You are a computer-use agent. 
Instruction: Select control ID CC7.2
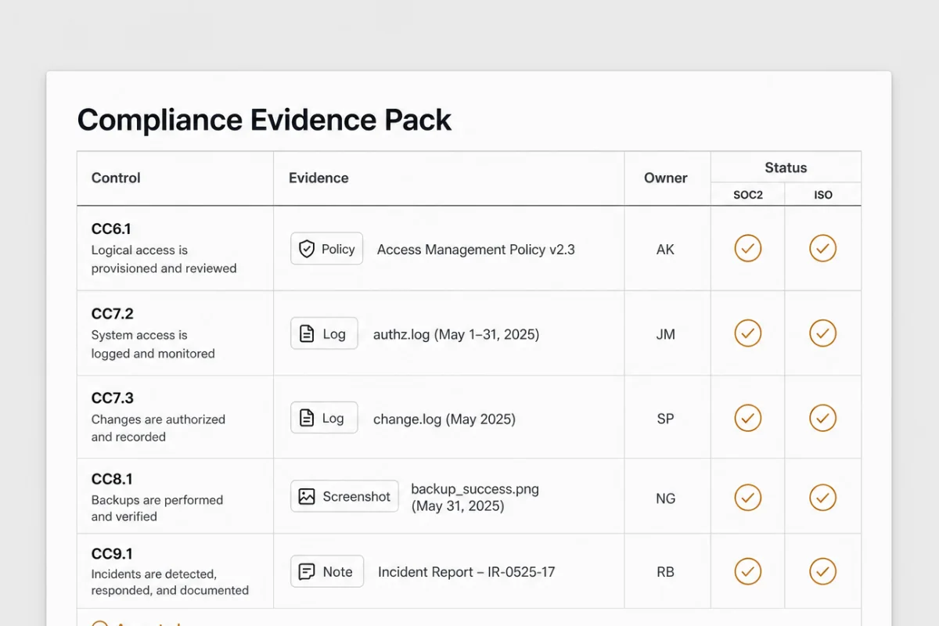pos(112,314)
